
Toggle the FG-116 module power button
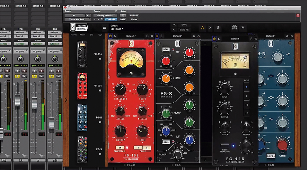click(x=214, y=39)
